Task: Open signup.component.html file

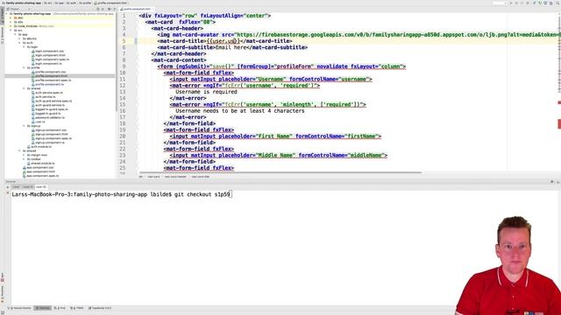Action: pos(51,134)
